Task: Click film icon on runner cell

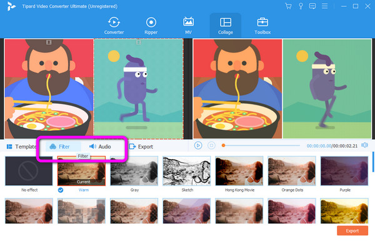Action: pyautogui.click(x=139, y=43)
